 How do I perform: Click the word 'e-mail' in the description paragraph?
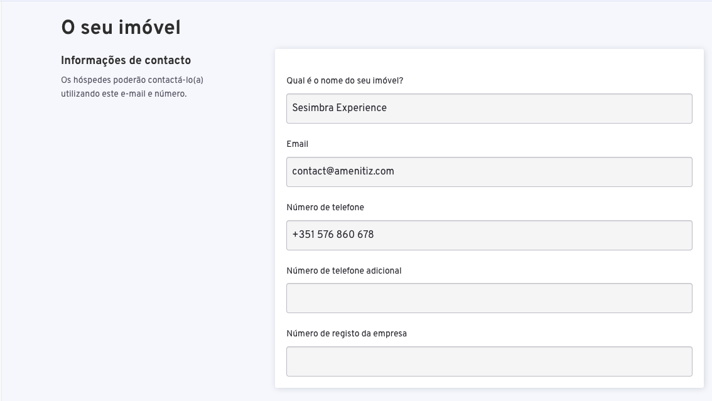click(133, 94)
